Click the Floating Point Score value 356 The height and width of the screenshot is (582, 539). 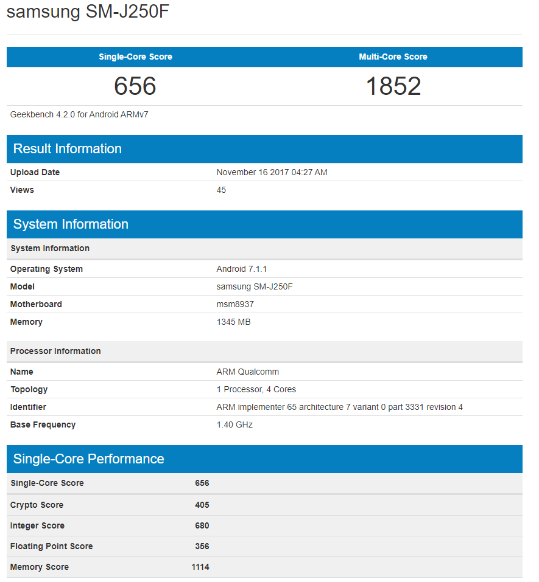(202, 546)
